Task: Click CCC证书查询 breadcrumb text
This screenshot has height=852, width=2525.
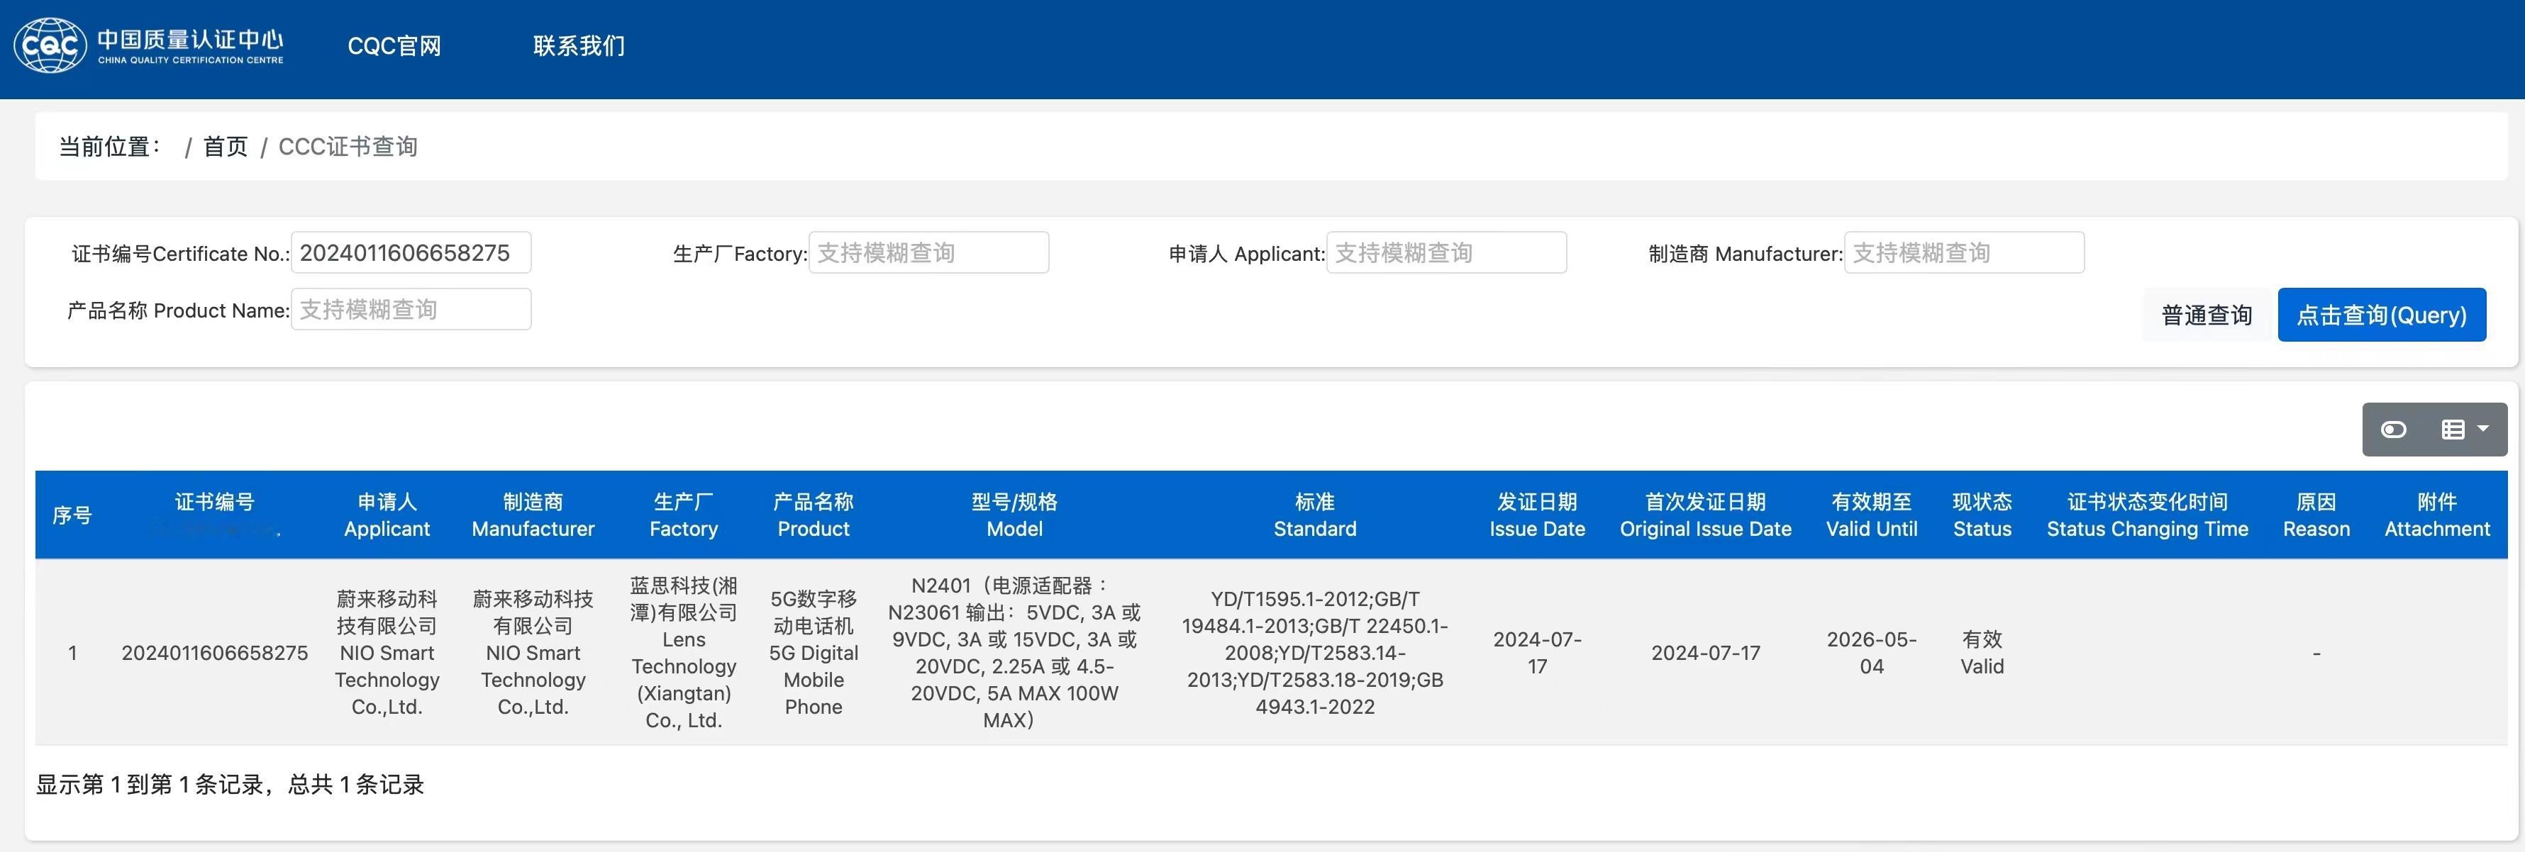Action: click(x=348, y=147)
